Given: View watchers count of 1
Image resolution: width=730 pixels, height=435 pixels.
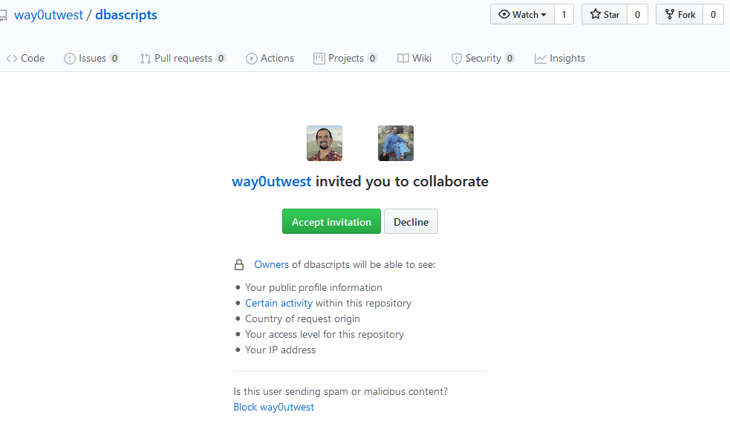Looking at the screenshot, I should 564,14.
